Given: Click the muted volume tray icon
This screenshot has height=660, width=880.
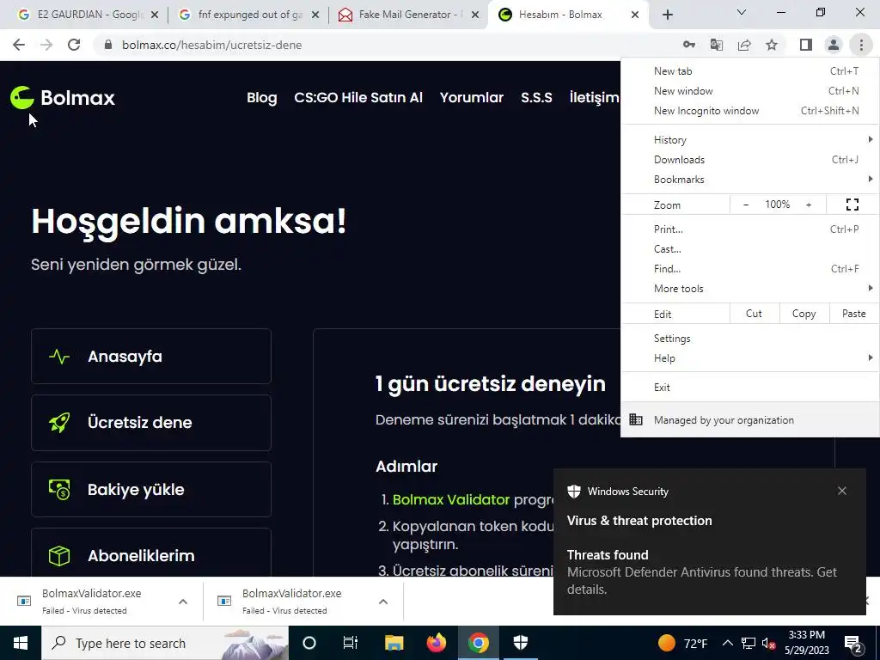Looking at the screenshot, I should [x=768, y=643].
